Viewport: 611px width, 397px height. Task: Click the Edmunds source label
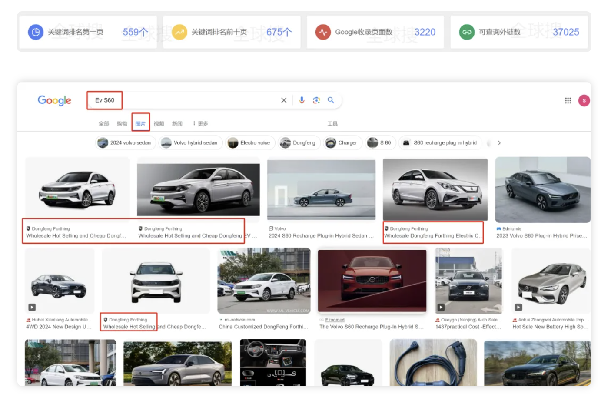(511, 228)
